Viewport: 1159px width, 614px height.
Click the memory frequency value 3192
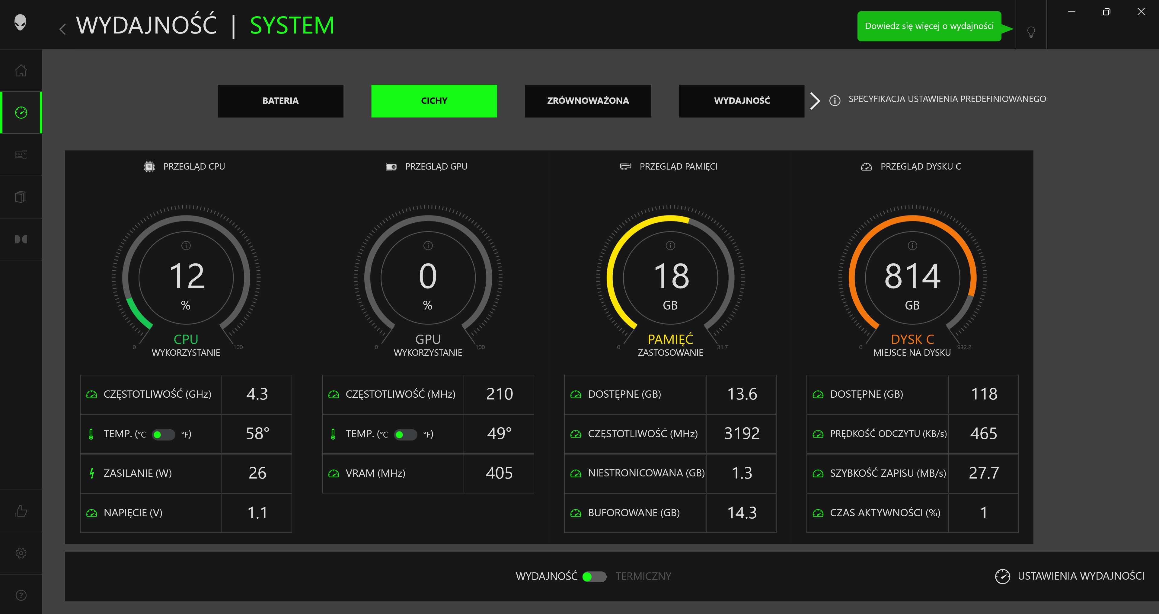click(x=742, y=434)
